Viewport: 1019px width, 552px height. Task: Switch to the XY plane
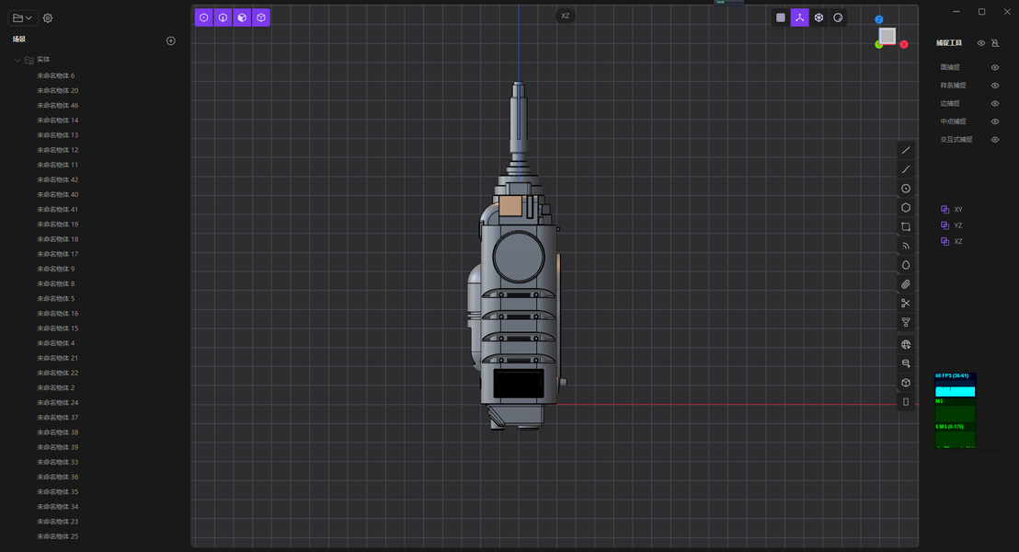click(952, 210)
